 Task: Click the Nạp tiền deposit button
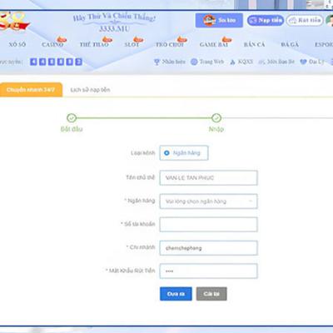pos(266,20)
